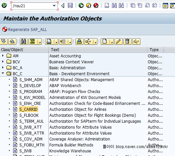Click the Delete trash can icon
The image size is (175, 156).
coord(127,42)
